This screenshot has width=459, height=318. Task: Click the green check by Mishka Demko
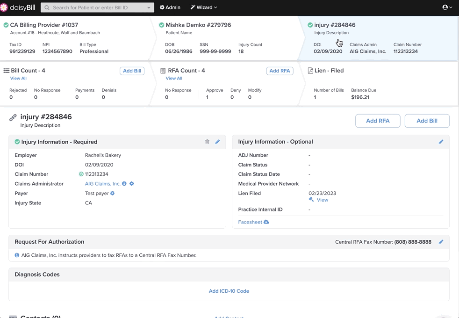(x=162, y=25)
